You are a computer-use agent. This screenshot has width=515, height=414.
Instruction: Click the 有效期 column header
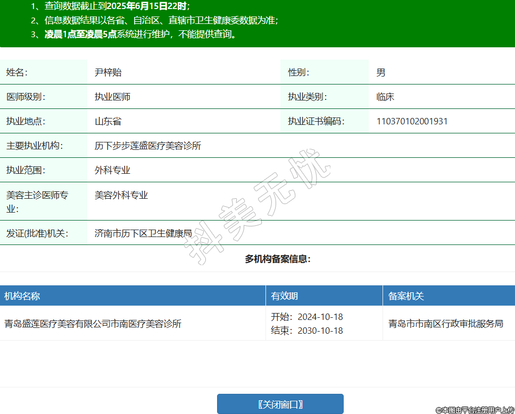point(285,296)
